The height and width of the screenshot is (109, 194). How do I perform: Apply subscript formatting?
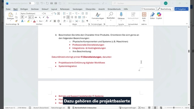pos(40,17)
